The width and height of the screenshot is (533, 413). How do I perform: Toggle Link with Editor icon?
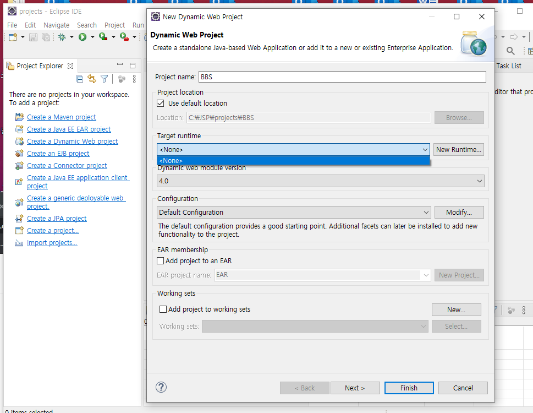pos(92,79)
